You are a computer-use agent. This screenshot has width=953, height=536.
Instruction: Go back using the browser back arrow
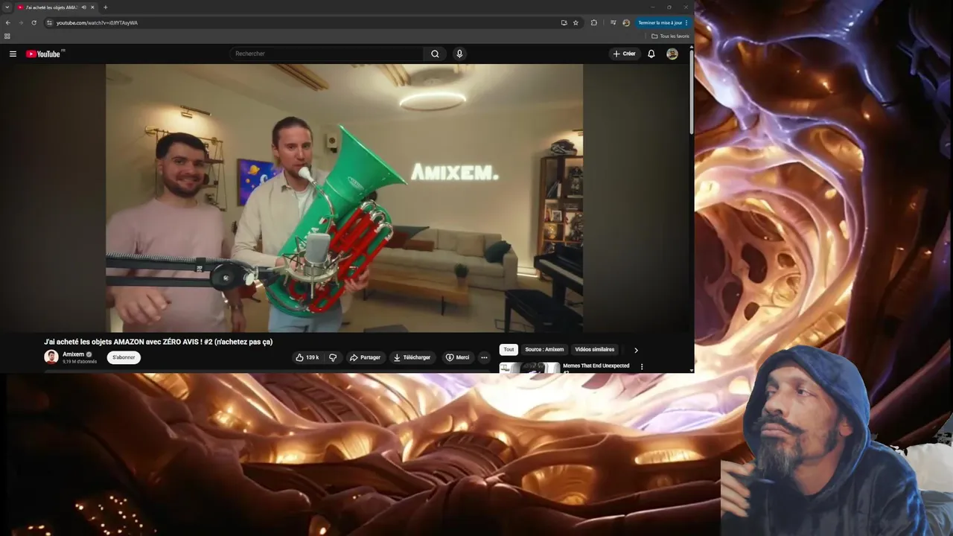(x=8, y=22)
